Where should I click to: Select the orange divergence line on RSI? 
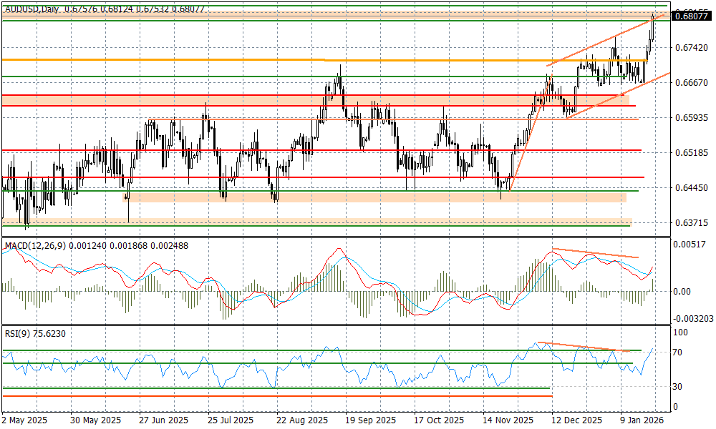[584, 347]
